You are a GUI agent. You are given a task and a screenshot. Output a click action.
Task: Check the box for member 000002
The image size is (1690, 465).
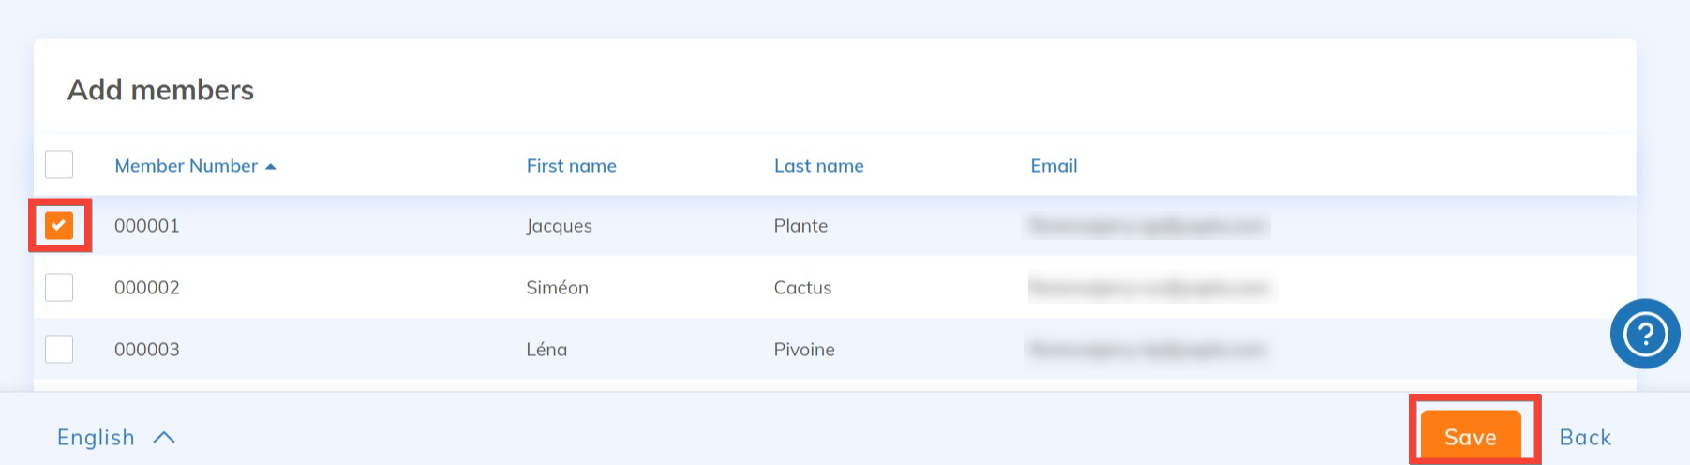click(59, 287)
